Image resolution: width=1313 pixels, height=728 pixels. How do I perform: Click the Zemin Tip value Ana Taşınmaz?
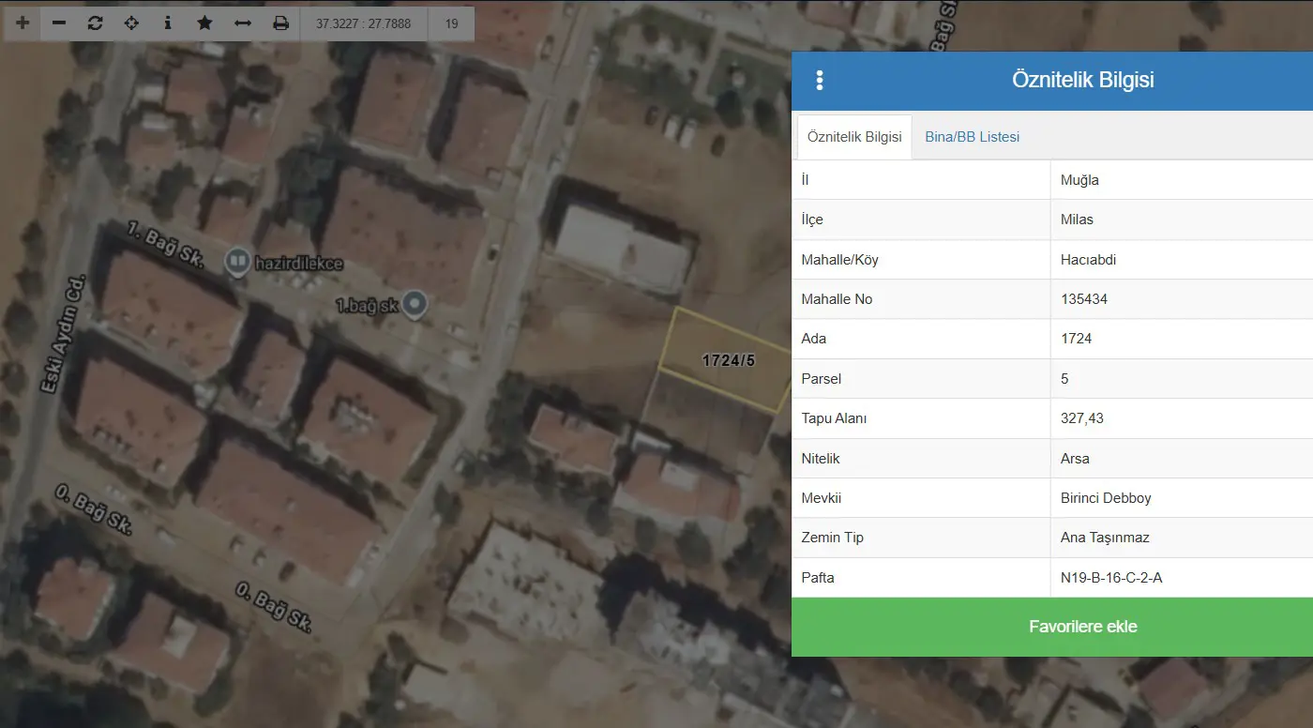(1105, 538)
